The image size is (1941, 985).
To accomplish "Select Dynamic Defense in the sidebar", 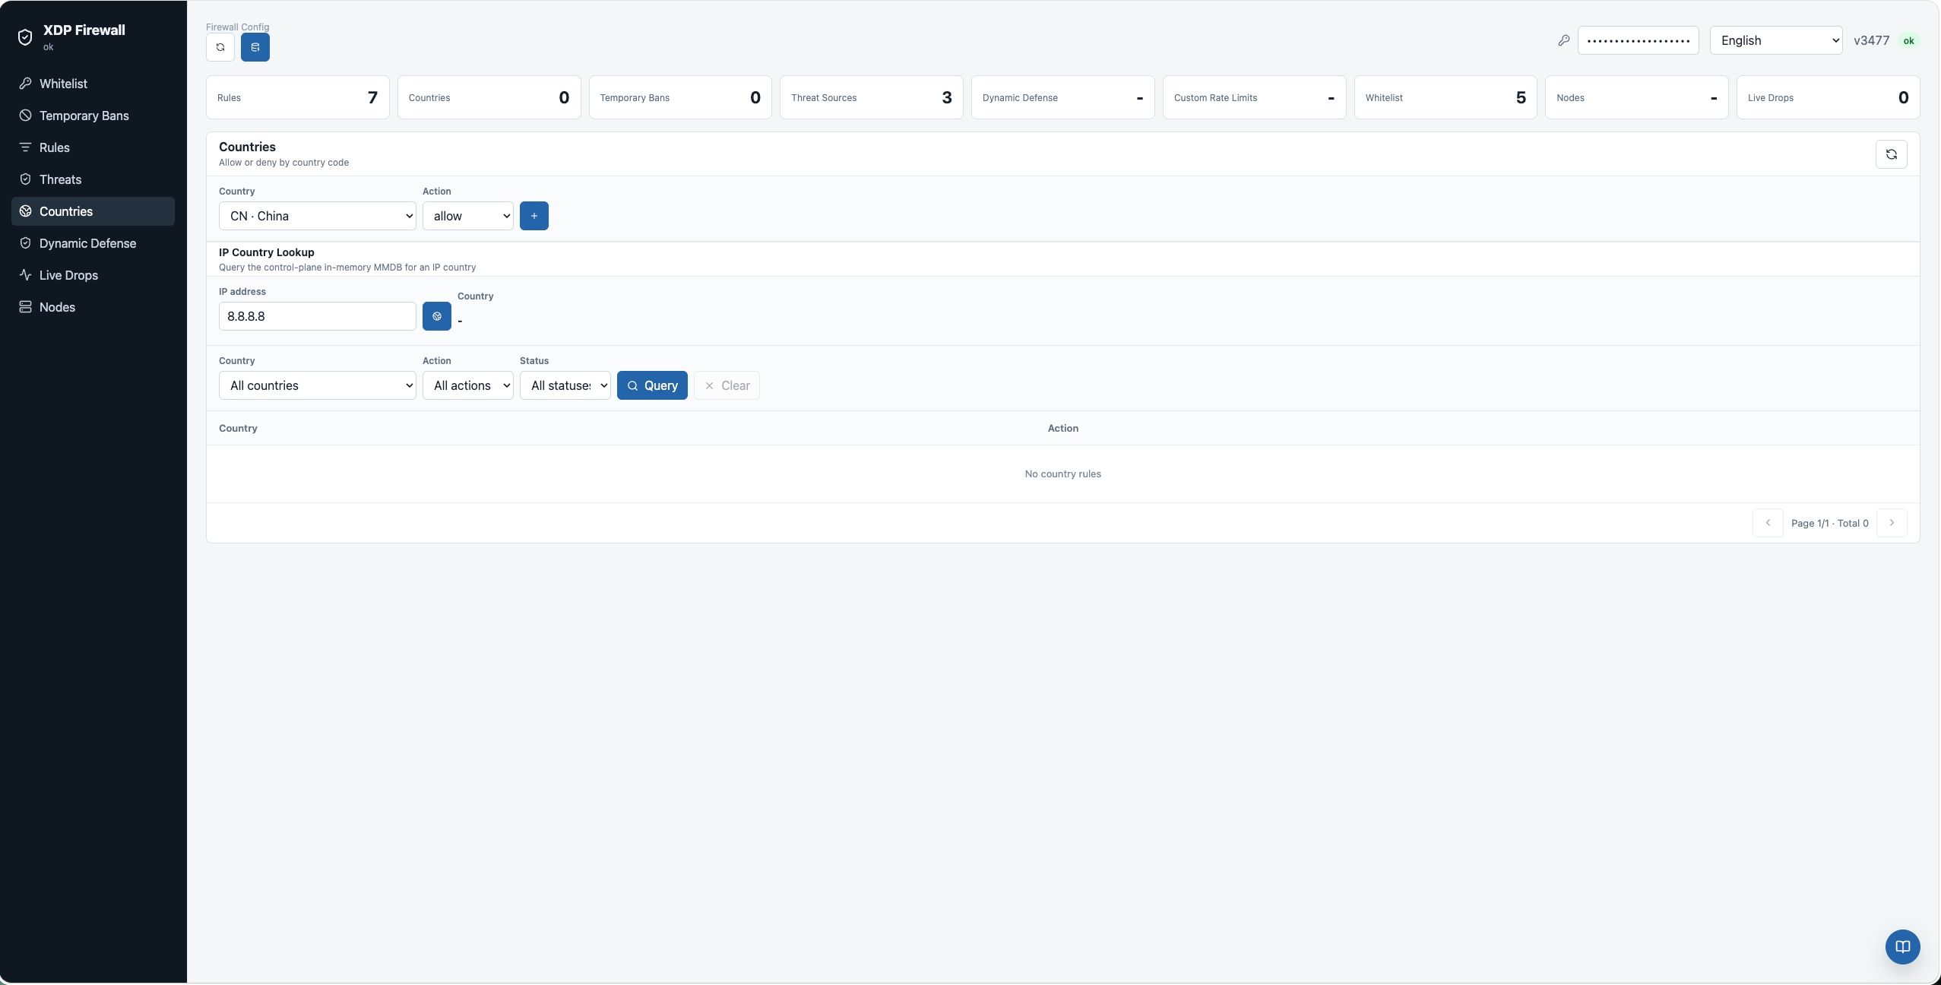I will point(93,243).
